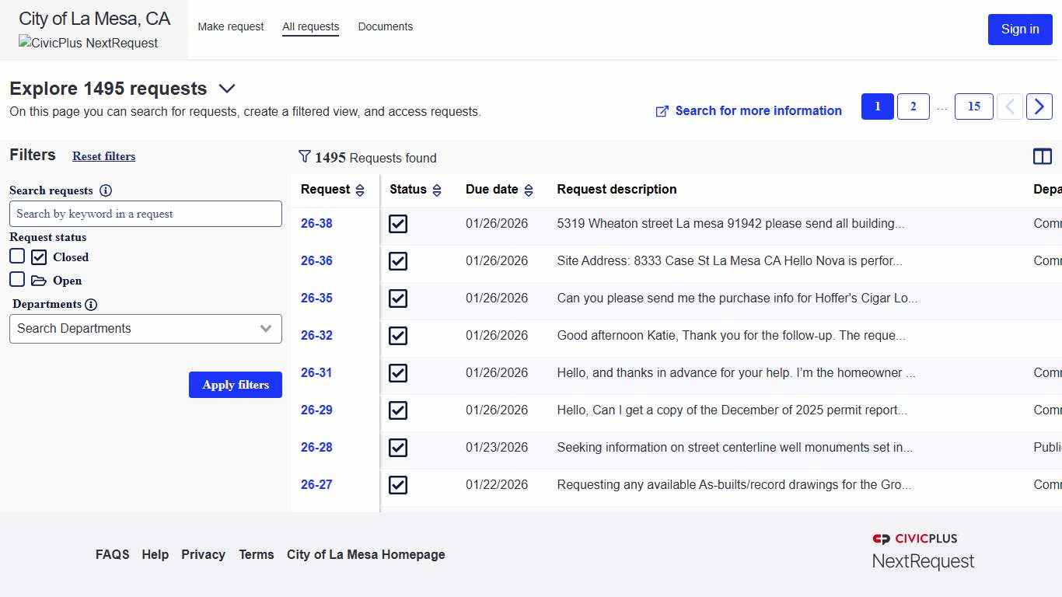This screenshot has height=597, width=1062.
Task: Expand the chevron next to Explore 1495 requests
Action: pos(226,89)
